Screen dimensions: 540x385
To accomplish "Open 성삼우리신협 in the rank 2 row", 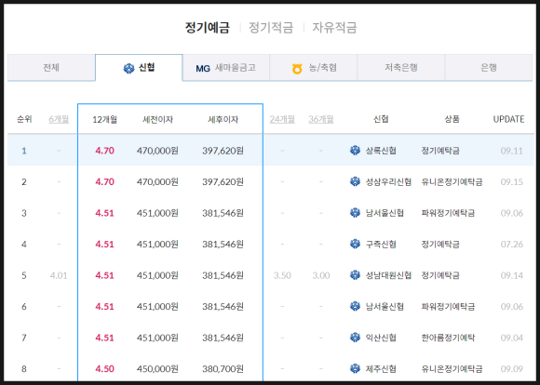I will pos(388,181).
